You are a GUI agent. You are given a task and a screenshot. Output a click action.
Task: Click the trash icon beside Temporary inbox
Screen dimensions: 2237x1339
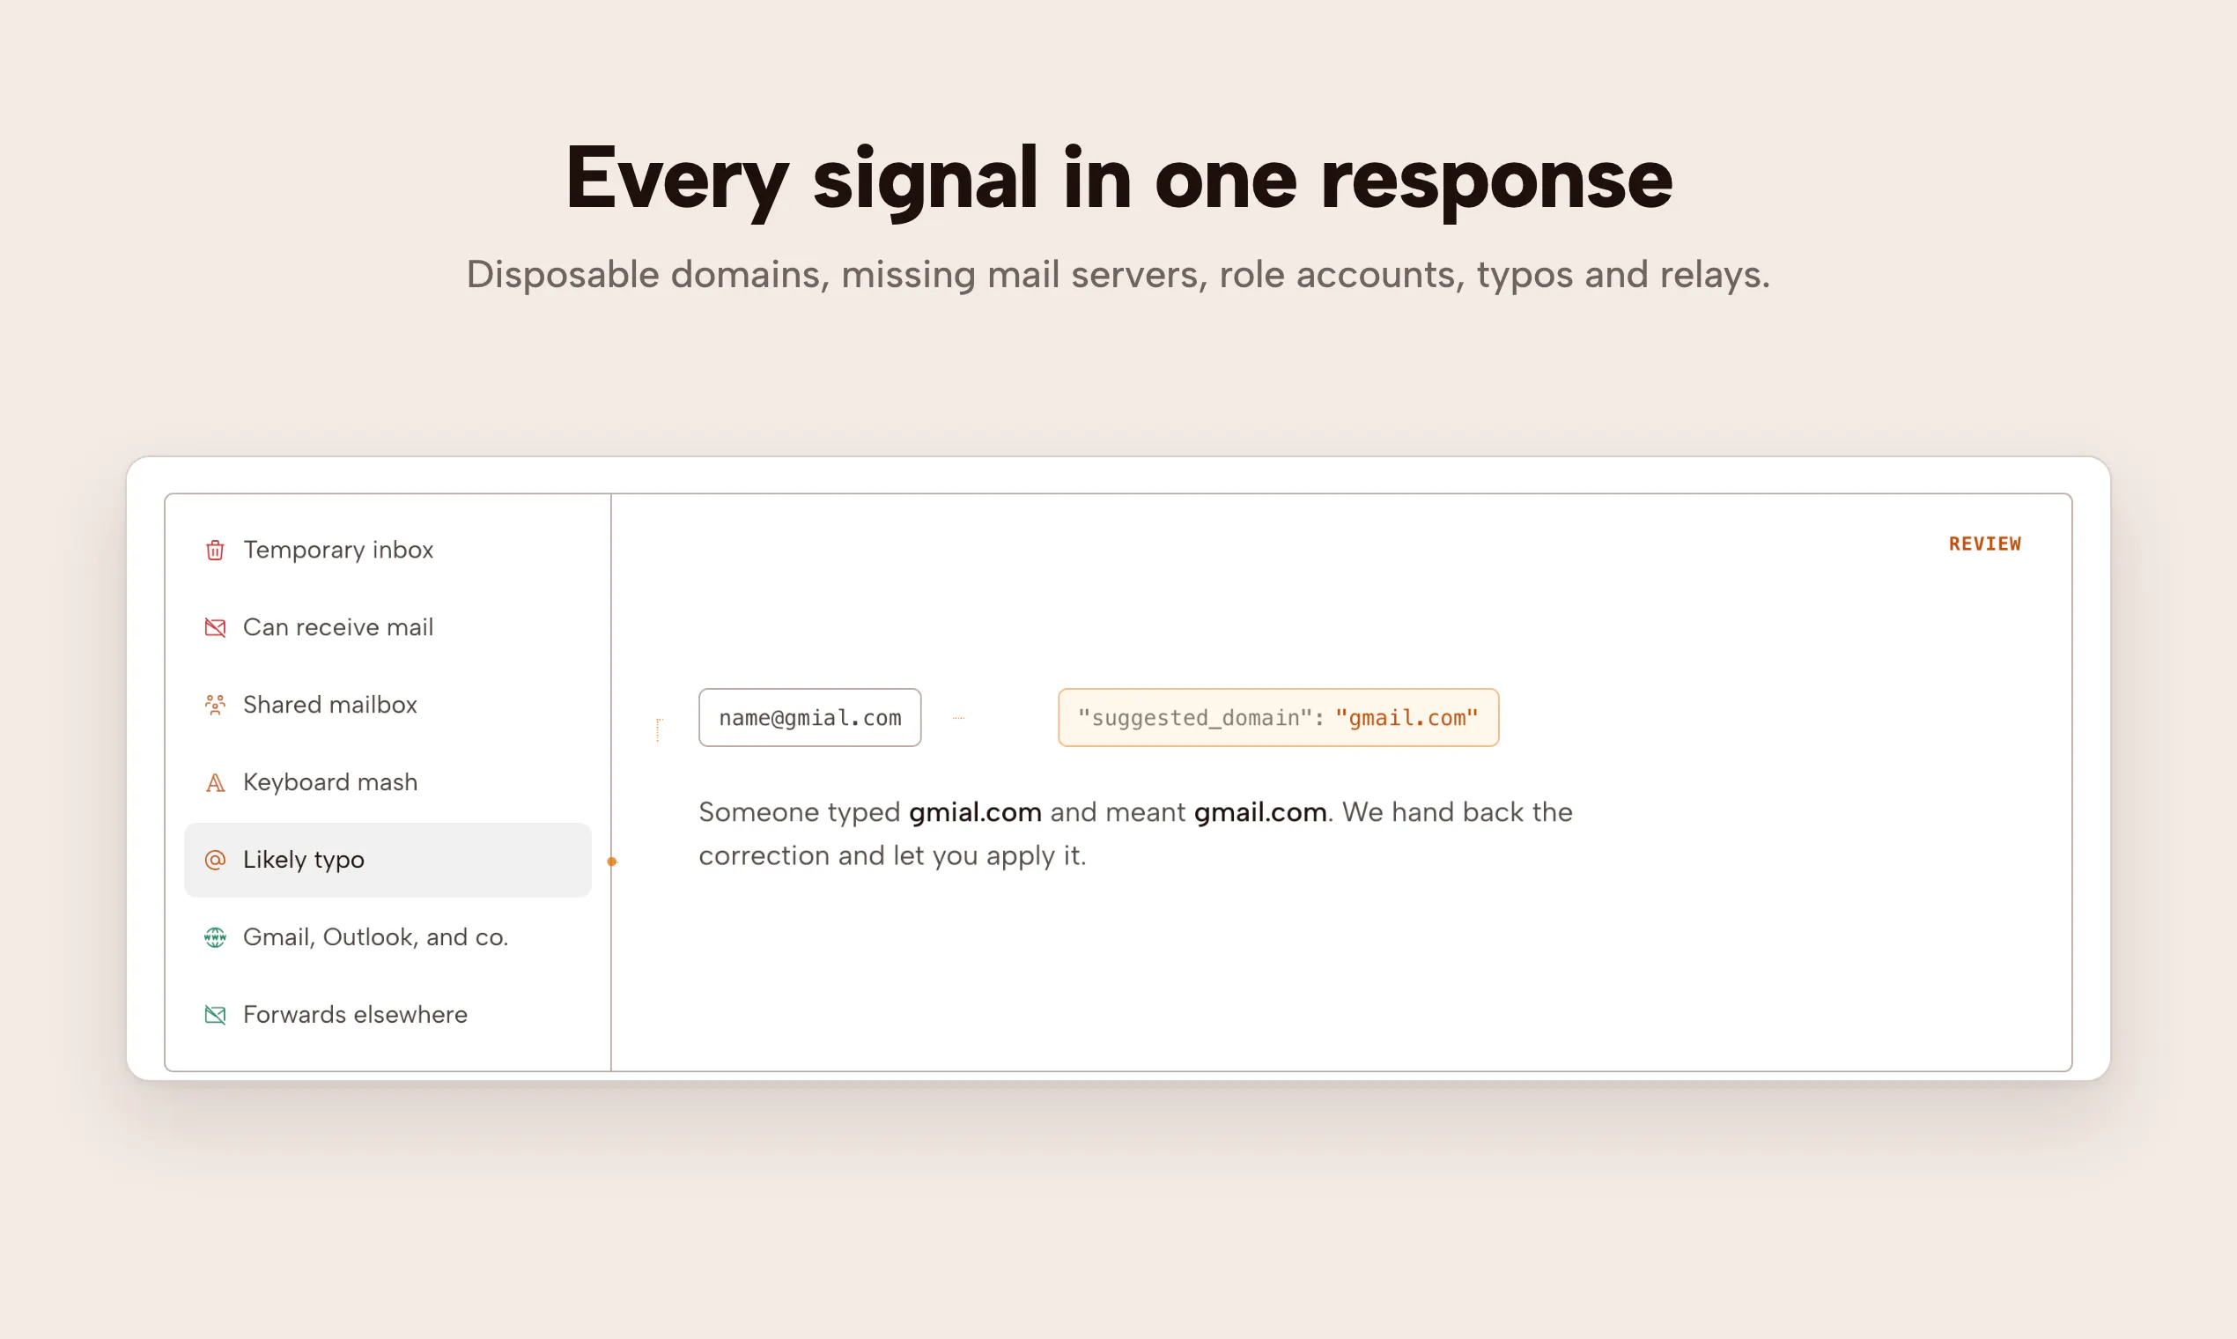(x=215, y=550)
